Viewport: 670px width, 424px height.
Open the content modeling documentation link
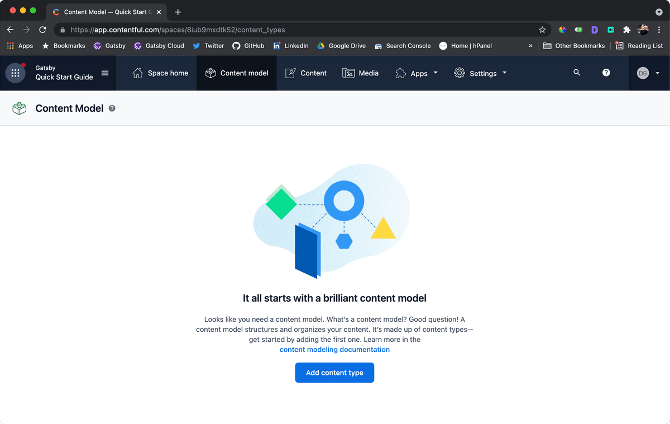[x=334, y=349]
